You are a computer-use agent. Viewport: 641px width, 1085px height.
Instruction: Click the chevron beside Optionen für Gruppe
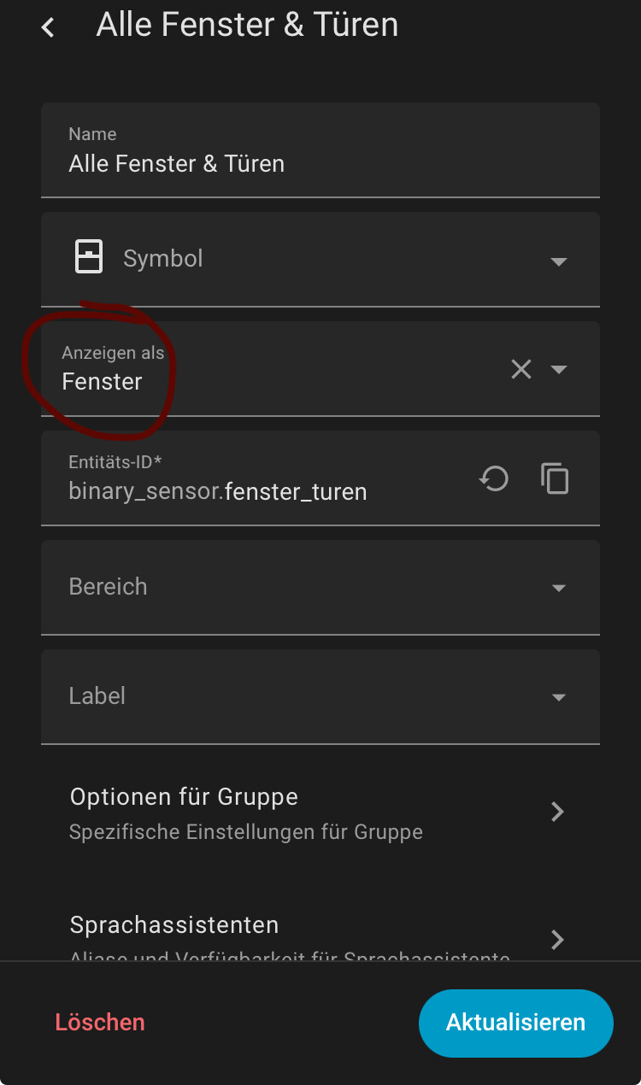pos(557,812)
